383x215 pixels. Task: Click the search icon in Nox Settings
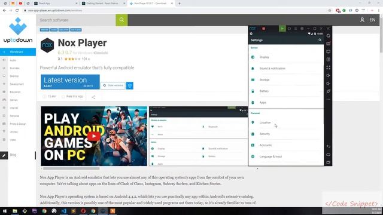click(320, 40)
